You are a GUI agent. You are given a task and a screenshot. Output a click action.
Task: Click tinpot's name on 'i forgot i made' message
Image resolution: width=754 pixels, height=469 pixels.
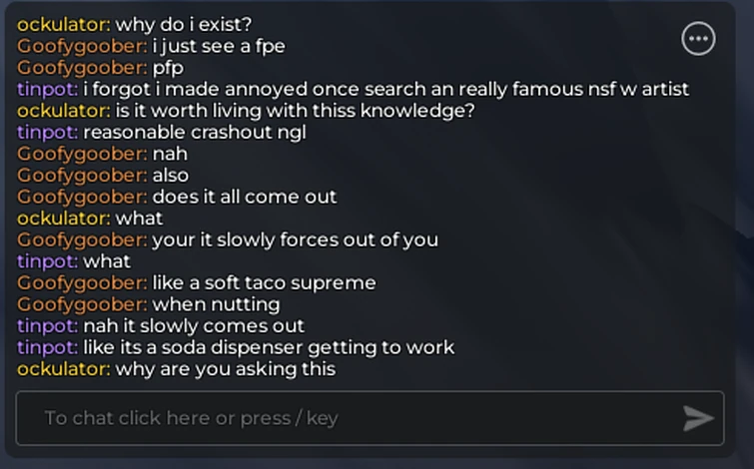tap(48, 90)
